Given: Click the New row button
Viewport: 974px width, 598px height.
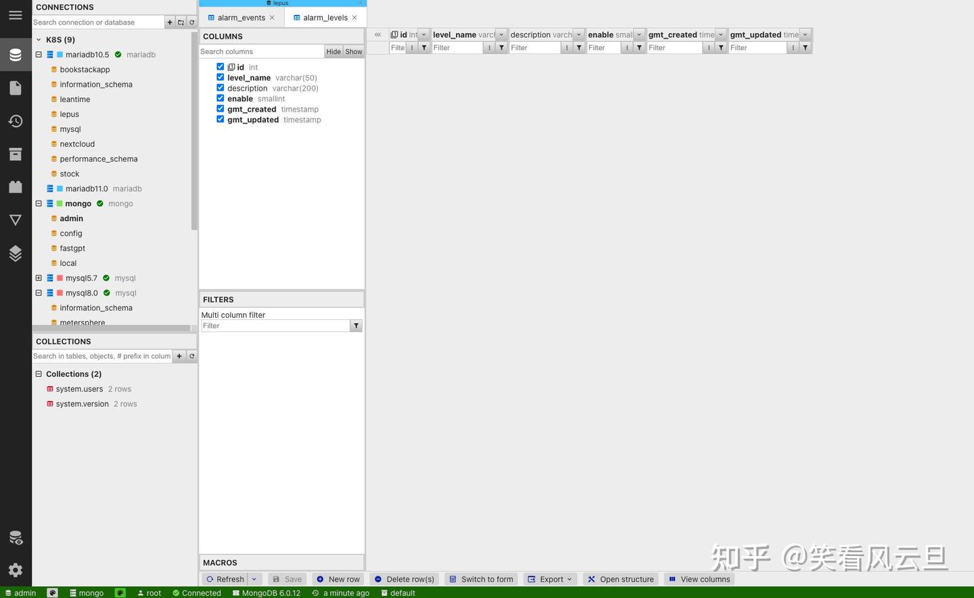Looking at the screenshot, I should pos(338,579).
